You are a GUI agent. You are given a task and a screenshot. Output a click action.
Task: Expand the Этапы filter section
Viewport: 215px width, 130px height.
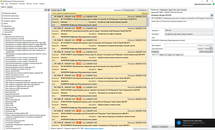(x=2, y=23)
